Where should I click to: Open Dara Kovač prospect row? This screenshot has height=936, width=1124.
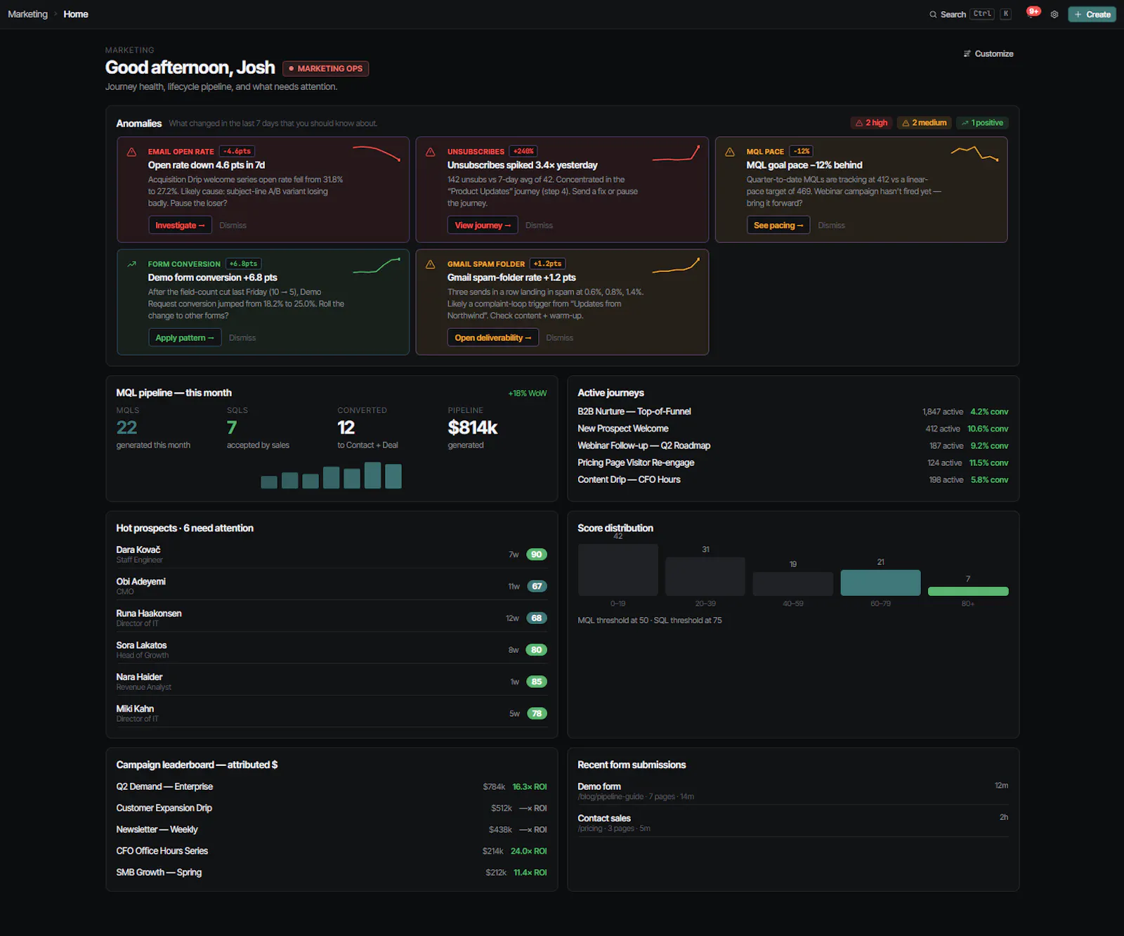pos(332,554)
